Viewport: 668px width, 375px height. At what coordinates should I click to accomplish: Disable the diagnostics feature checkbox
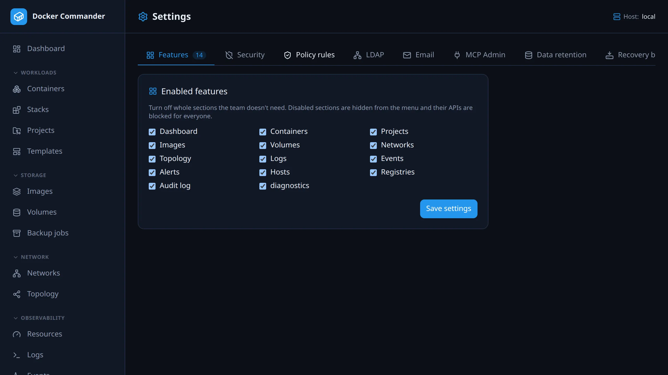coord(263,186)
